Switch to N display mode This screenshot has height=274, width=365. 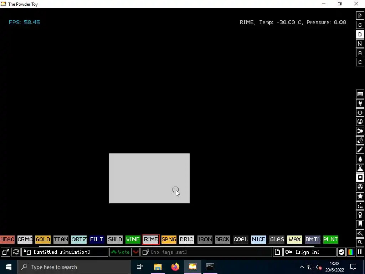[360, 44]
